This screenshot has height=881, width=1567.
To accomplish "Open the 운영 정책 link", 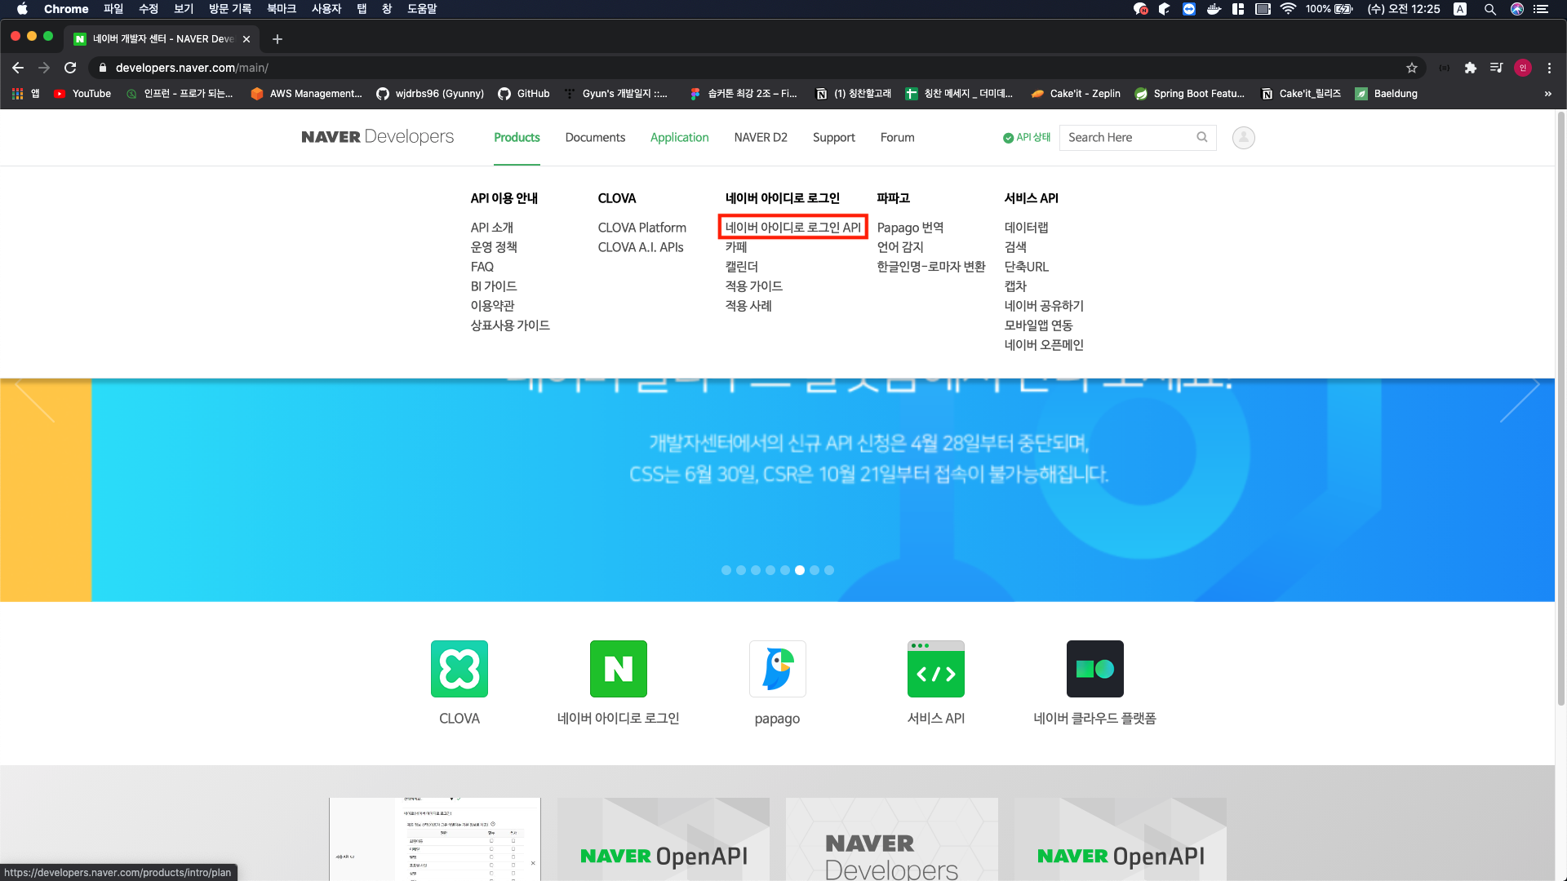I will click(x=494, y=247).
